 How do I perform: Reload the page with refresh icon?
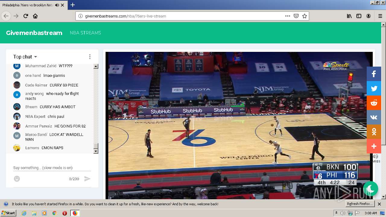tap(26, 16)
